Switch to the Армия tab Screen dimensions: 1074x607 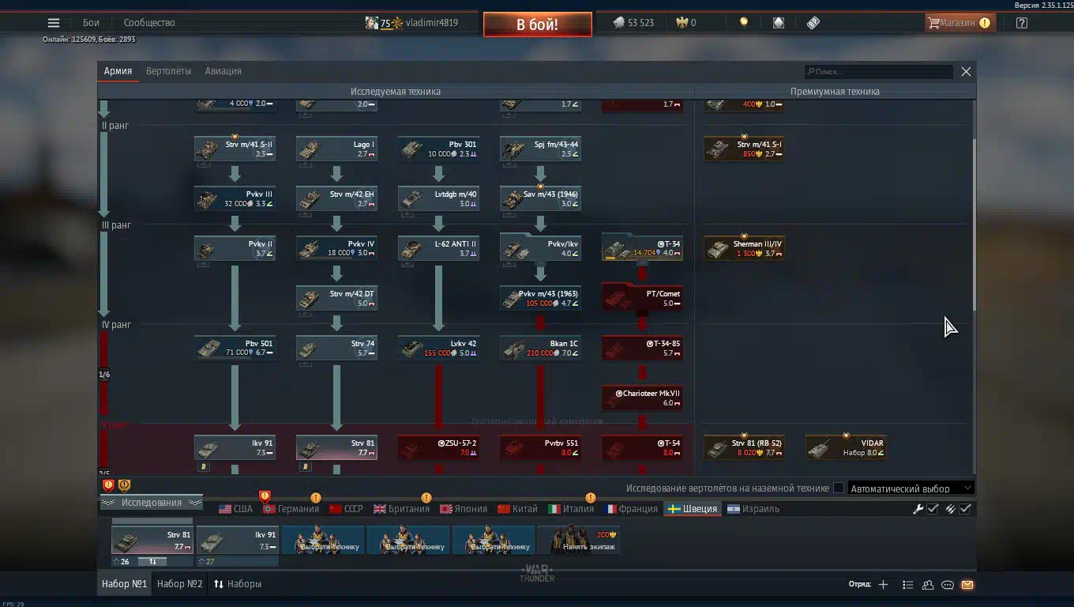[118, 71]
